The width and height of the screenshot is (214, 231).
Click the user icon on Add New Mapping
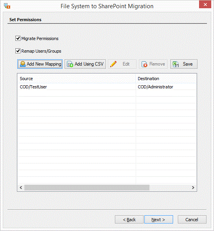(22, 64)
